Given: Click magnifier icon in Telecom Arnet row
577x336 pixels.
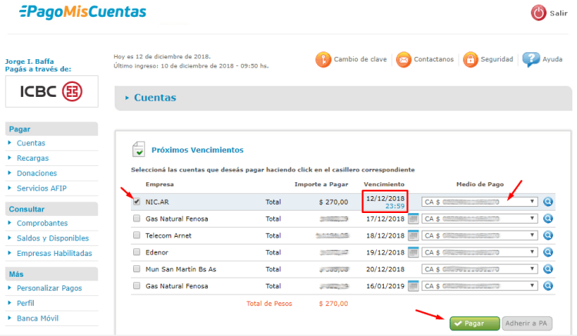Looking at the screenshot, I should 548,235.
